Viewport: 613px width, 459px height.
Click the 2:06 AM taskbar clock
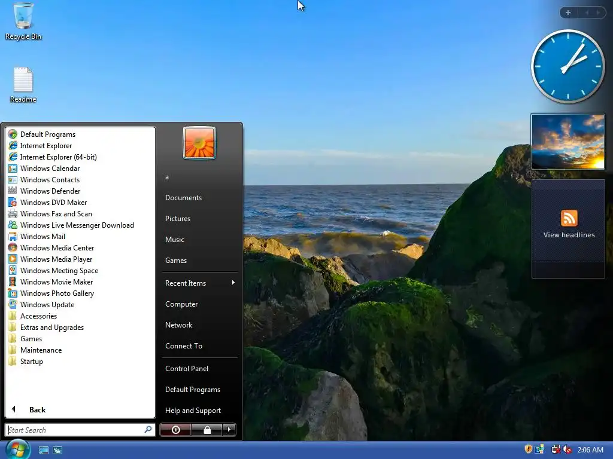coord(590,449)
